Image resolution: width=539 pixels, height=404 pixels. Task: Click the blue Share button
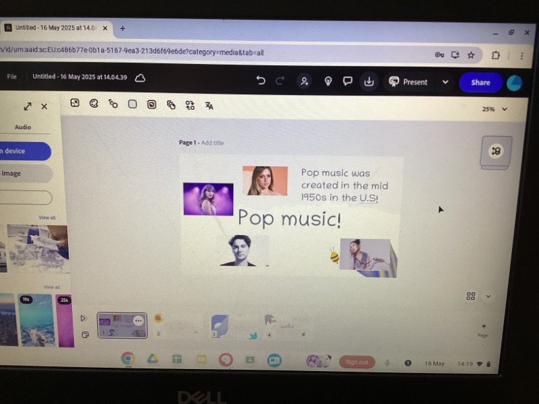click(x=480, y=82)
